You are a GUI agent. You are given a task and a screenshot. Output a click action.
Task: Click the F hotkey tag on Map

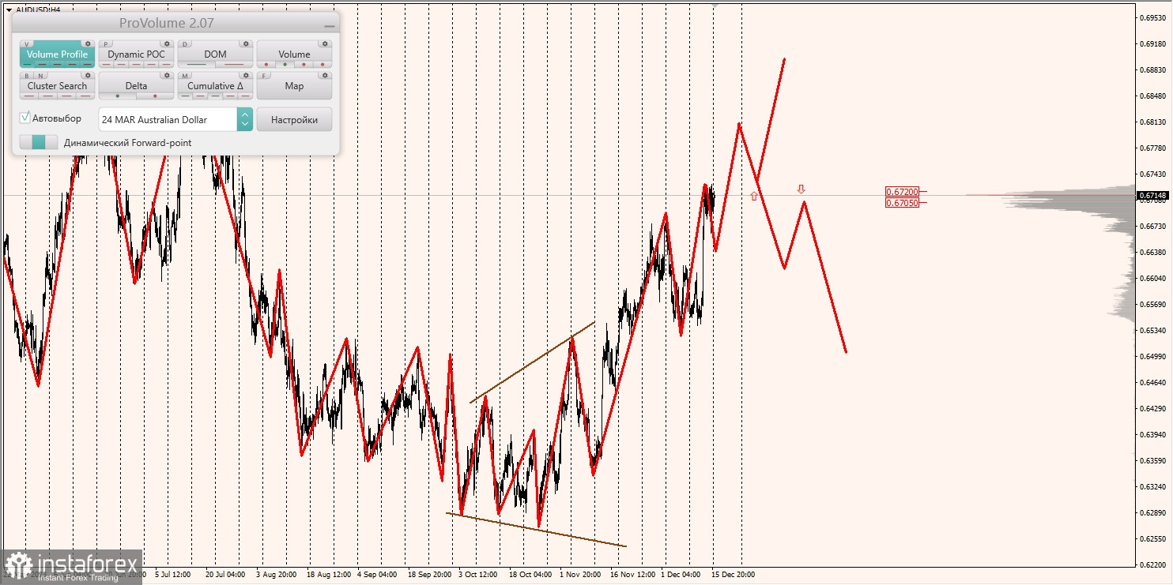265,76
